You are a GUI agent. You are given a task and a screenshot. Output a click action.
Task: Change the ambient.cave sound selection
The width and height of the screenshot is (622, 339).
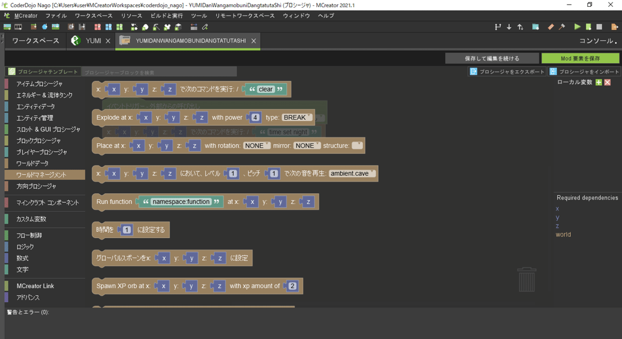coord(351,173)
